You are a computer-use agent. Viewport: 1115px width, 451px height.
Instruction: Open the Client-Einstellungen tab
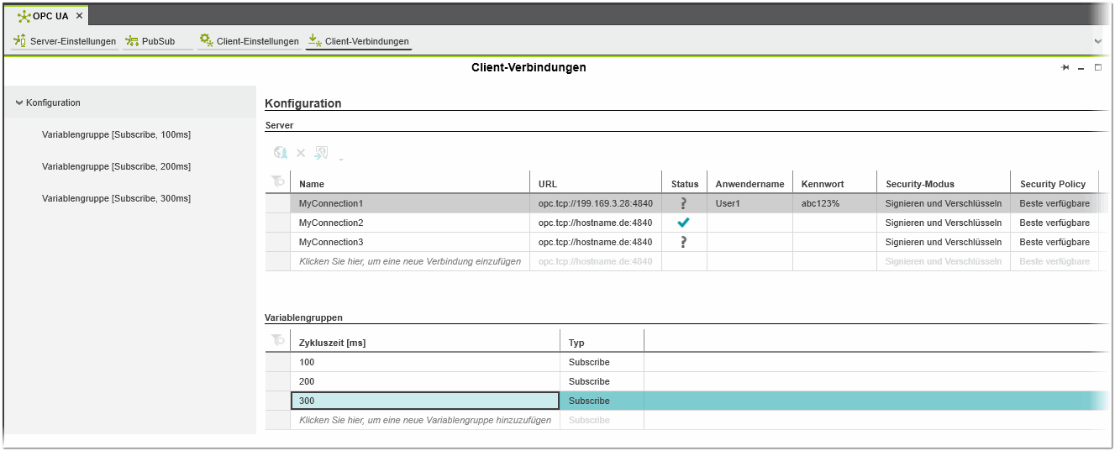[x=249, y=41]
